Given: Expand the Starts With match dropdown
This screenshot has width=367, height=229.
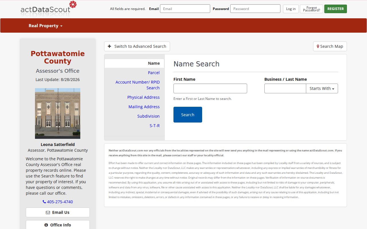Looking at the screenshot, I should point(322,88).
